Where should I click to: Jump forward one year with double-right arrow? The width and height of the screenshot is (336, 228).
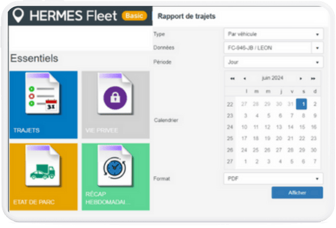point(313,78)
